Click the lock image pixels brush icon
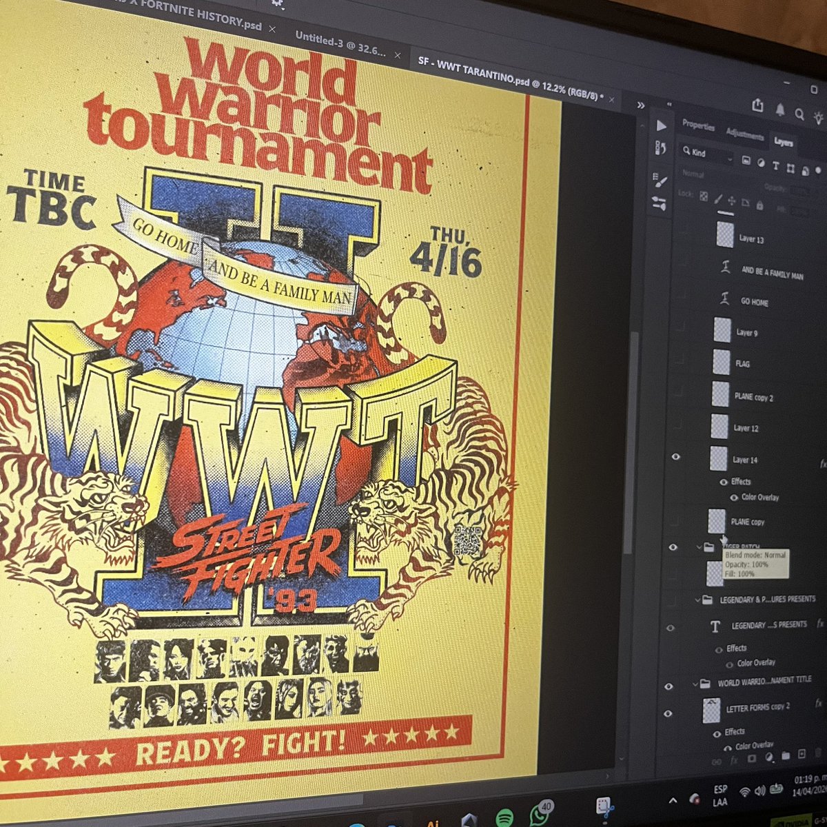 718,198
